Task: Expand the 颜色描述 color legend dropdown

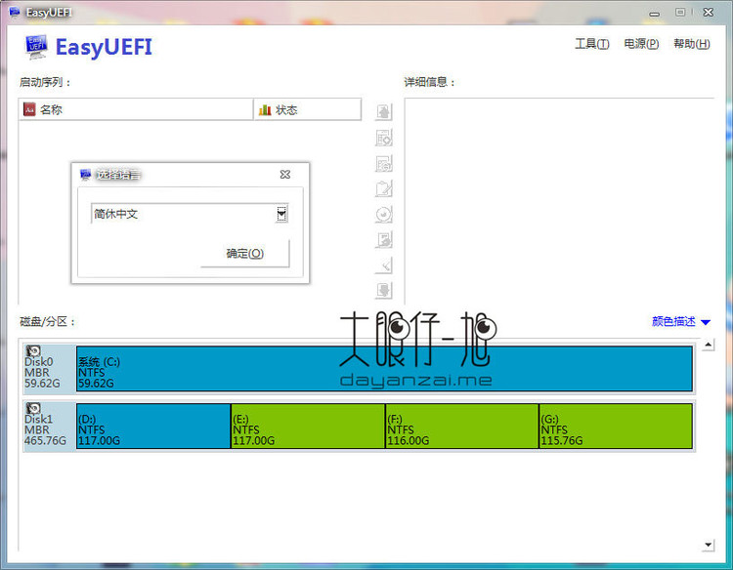Action: tap(705, 322)
